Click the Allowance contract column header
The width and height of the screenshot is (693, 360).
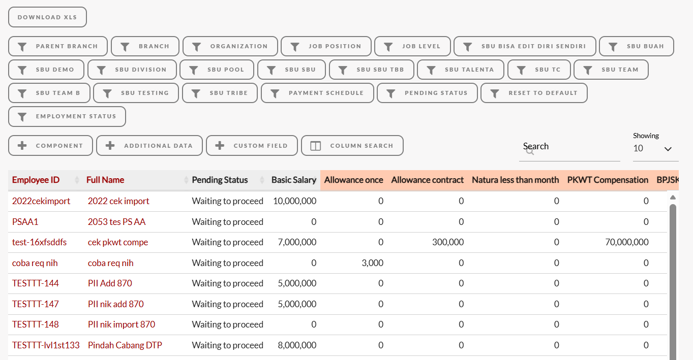coord(428,180)
